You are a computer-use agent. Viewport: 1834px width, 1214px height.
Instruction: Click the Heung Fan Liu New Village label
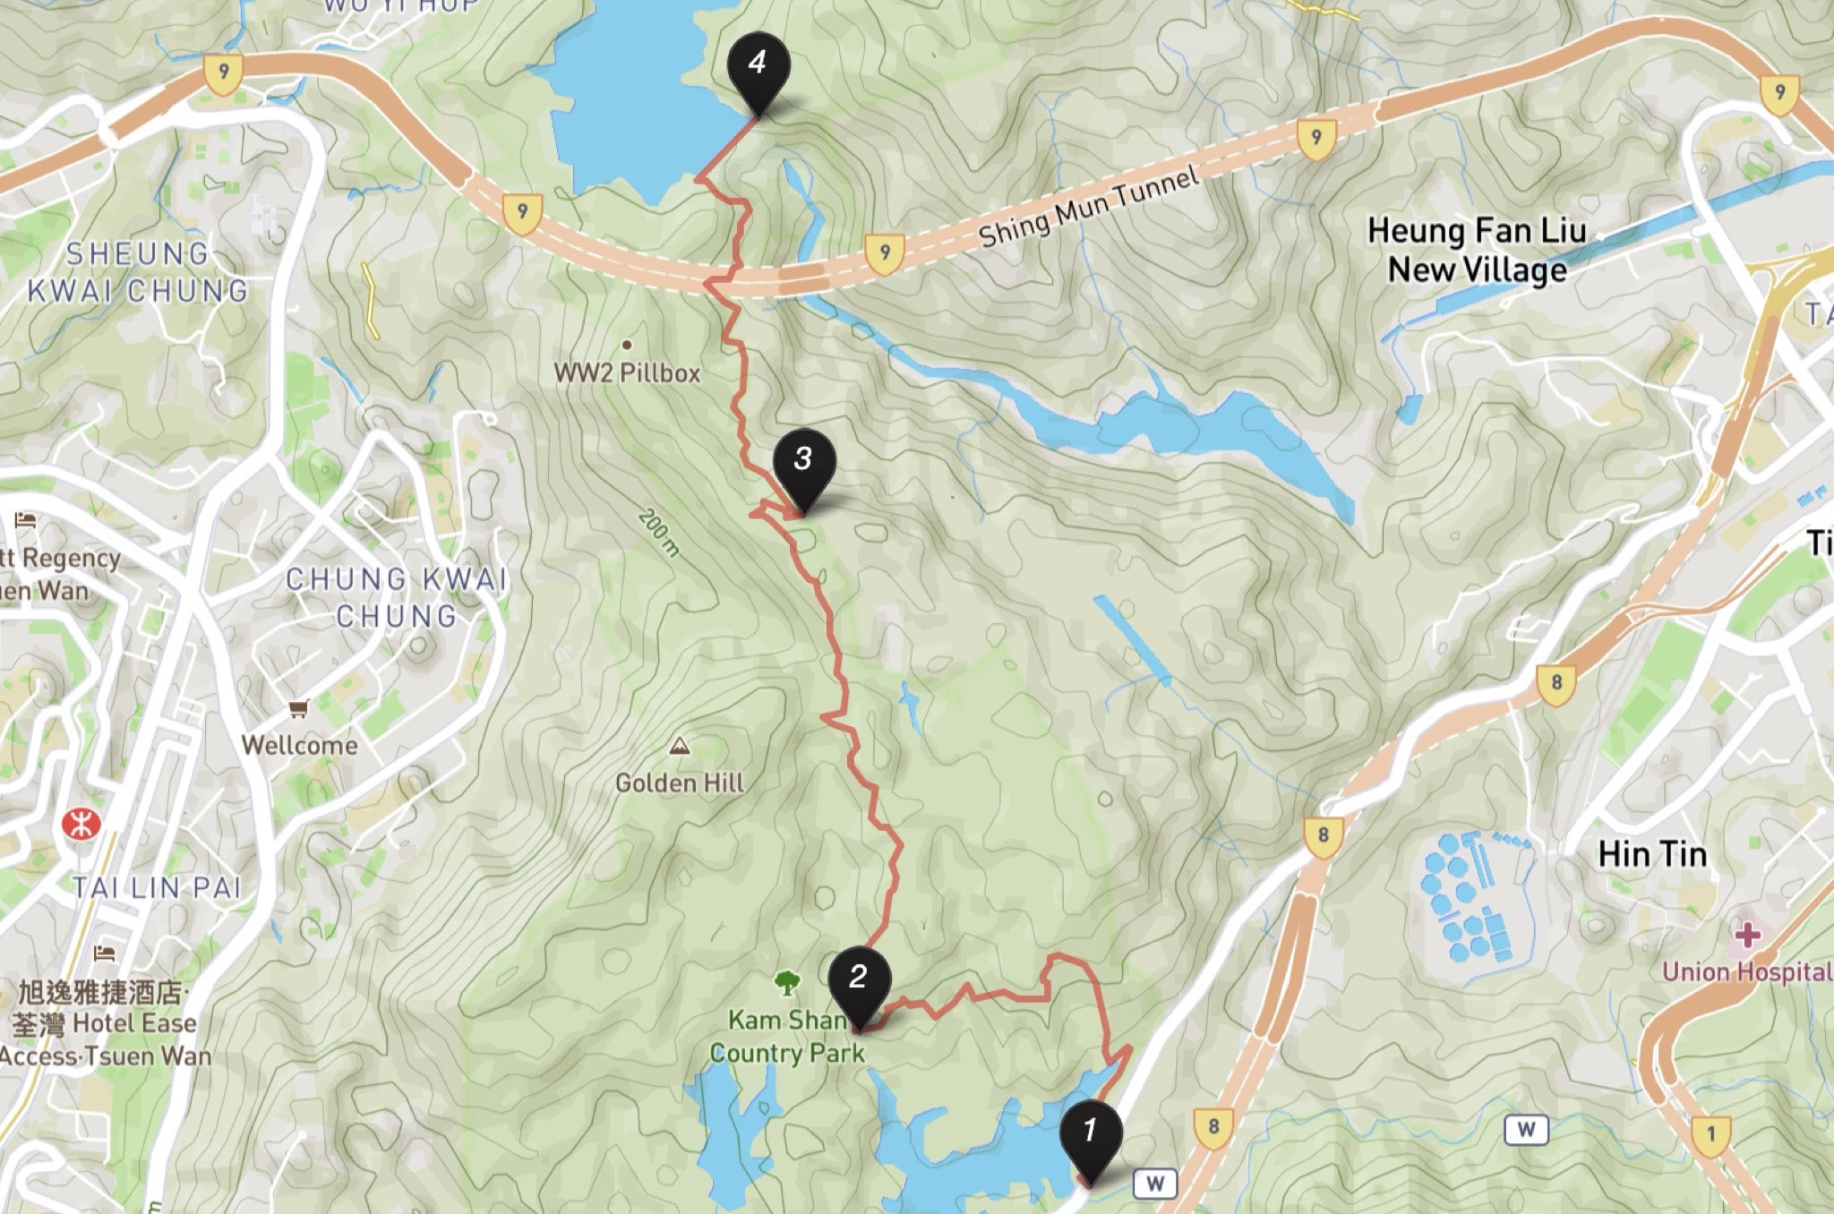tap(1478, 250)
